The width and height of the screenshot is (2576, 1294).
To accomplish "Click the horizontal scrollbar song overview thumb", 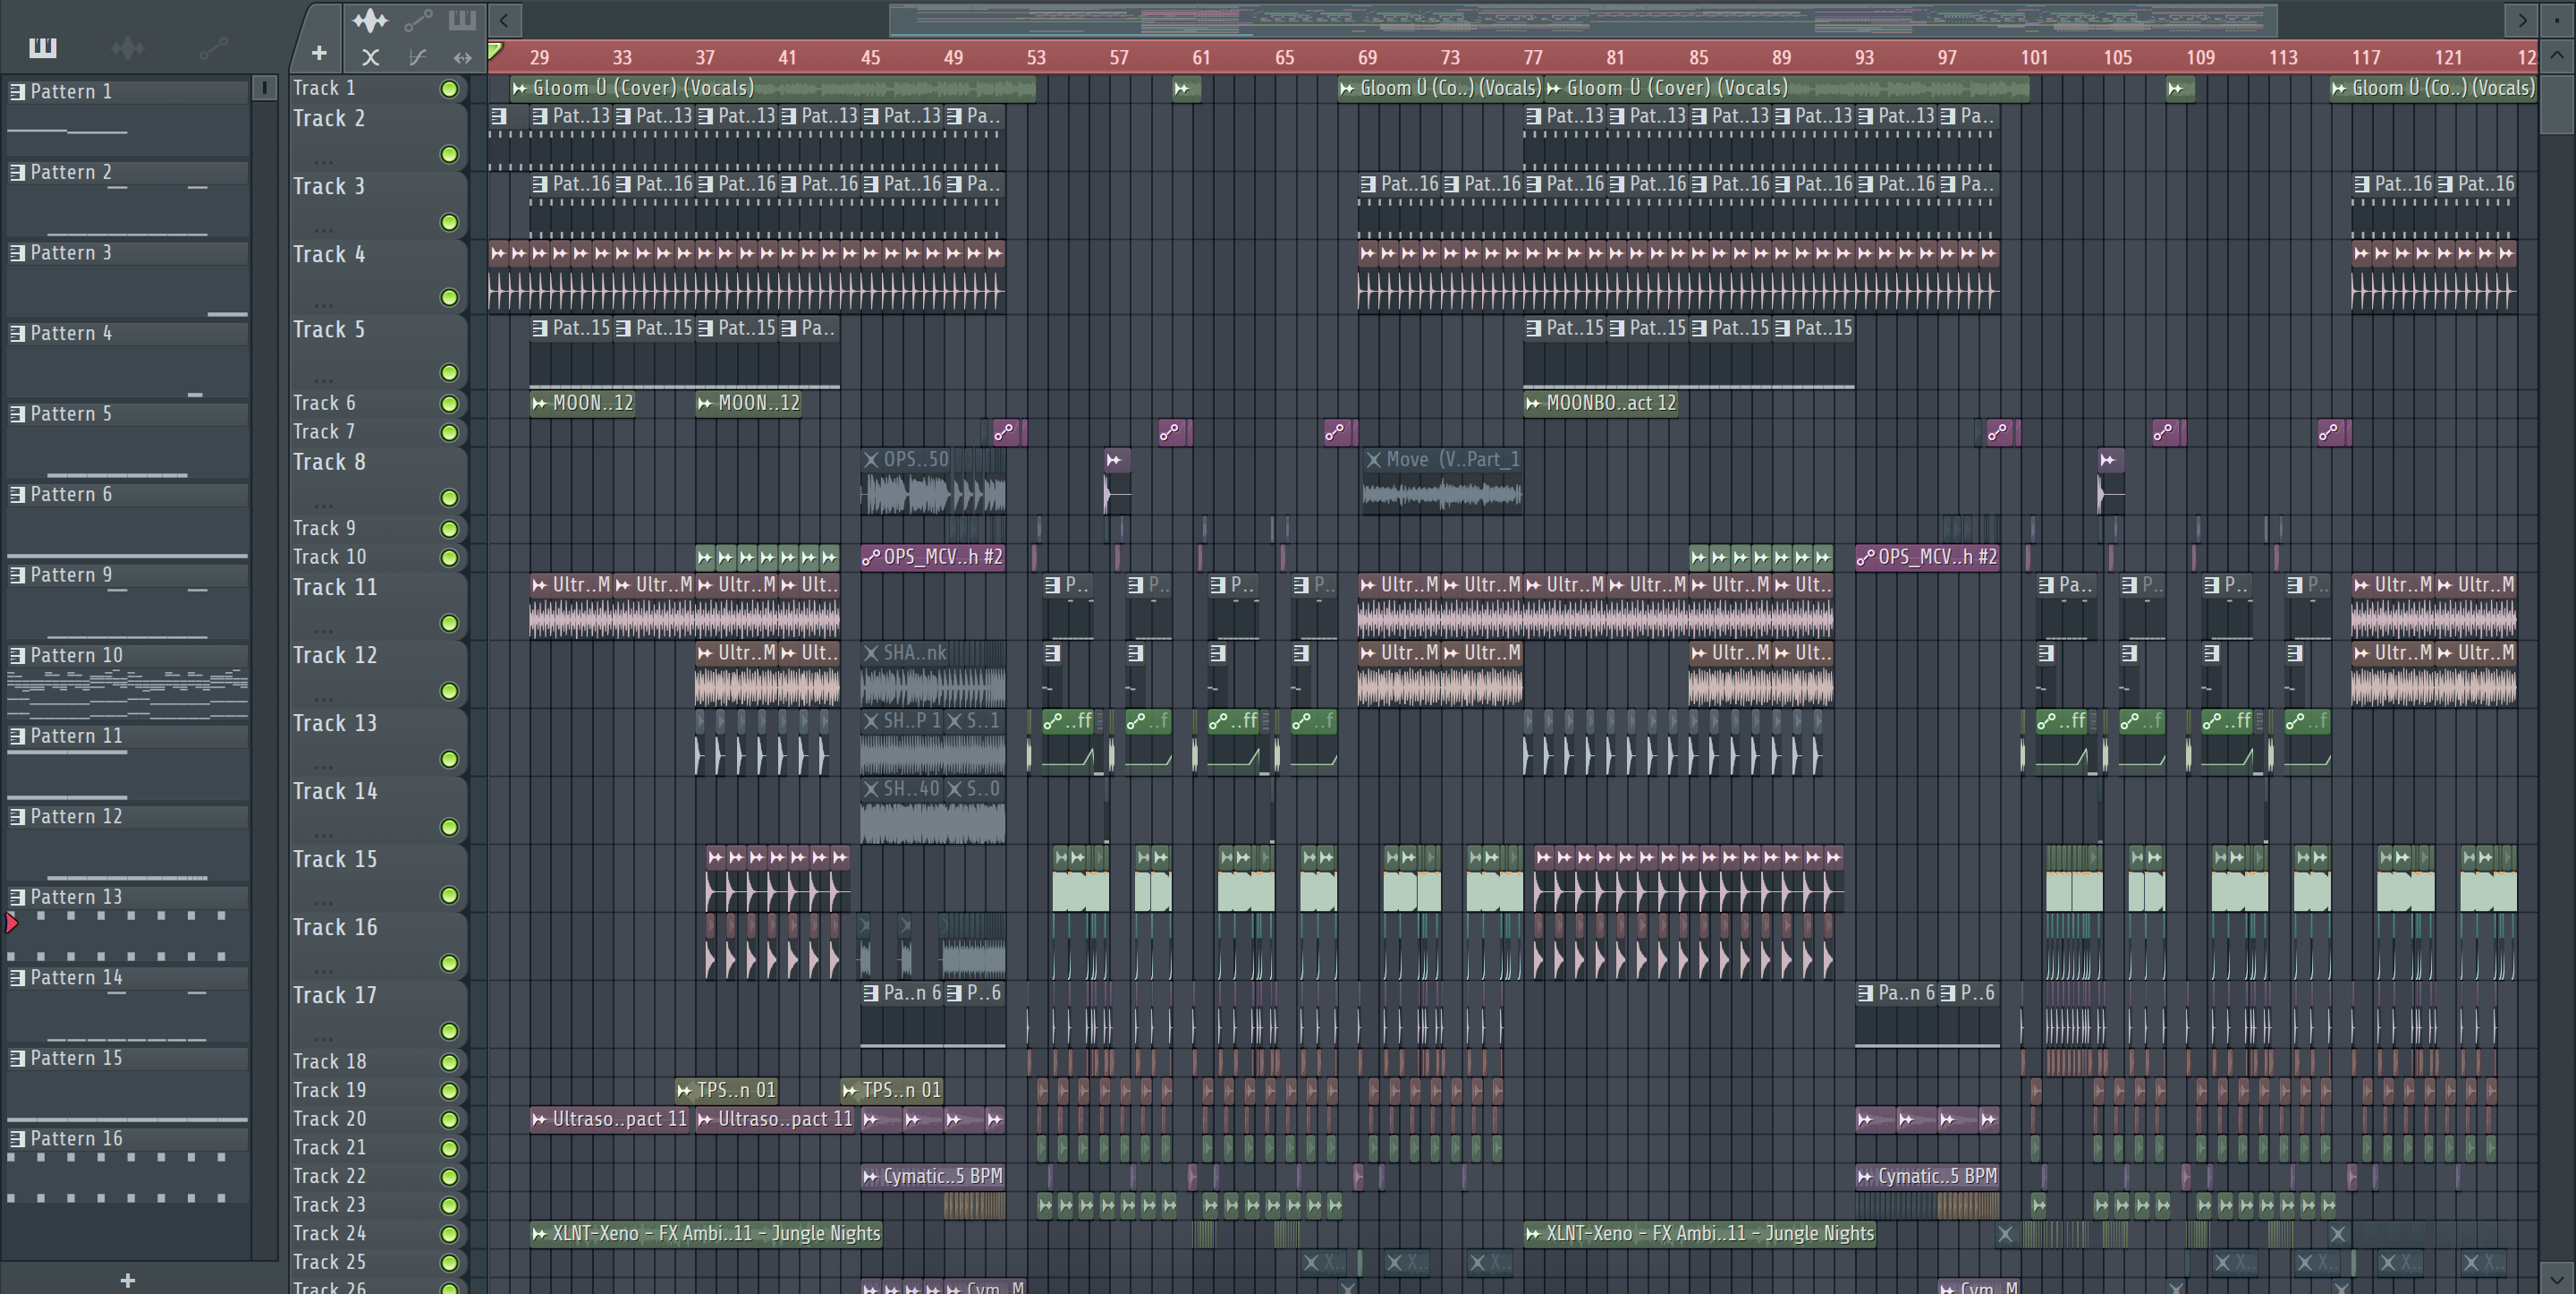I will pyautogui.click(x=1583, y=20).
